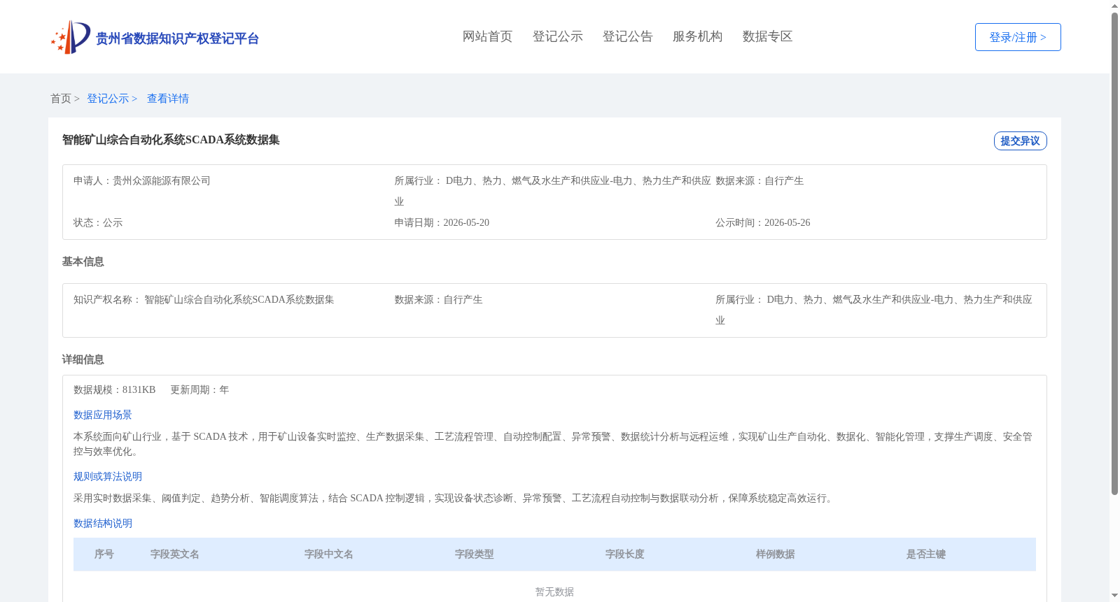Viewport: 1120px width, 602px height.
Task: Click the 样例数据 column header
Action: (776, 554)
